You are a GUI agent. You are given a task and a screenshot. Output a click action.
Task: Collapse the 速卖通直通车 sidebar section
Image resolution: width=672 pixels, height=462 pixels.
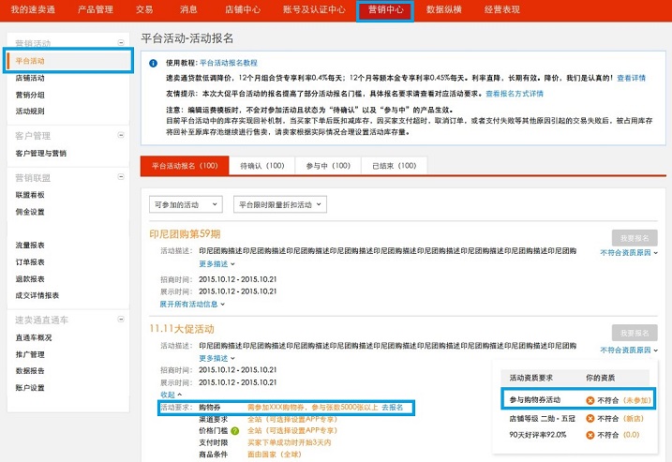(121, 320)
